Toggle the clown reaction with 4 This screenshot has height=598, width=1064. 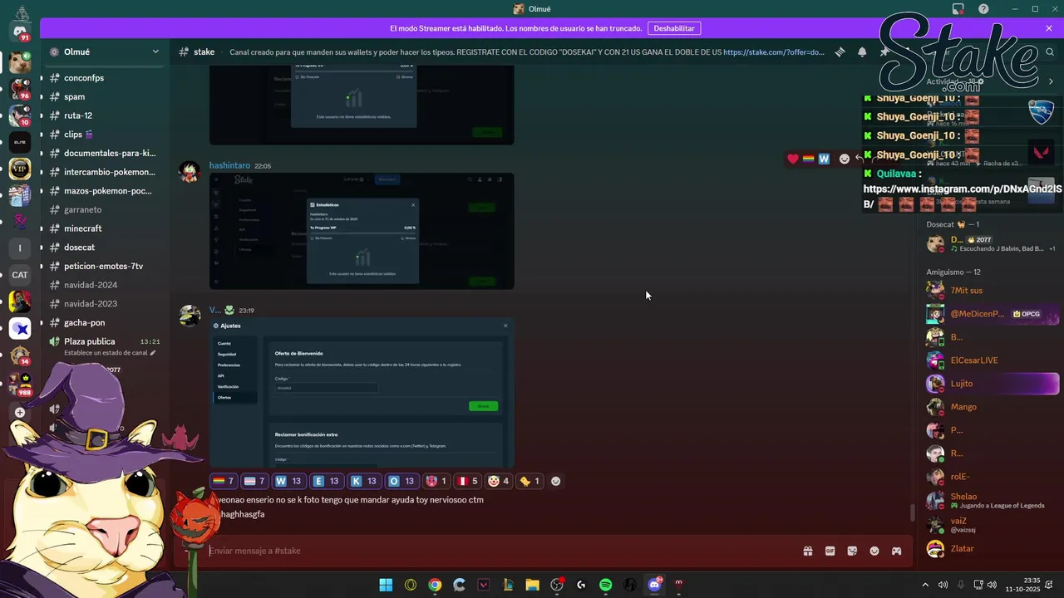pyautogui.click(x=499, y=481)
